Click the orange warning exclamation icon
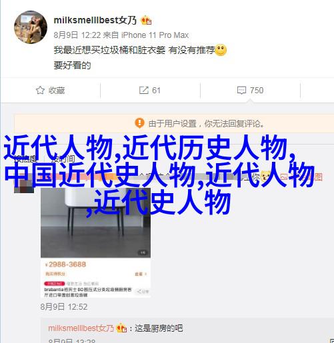This screenshot has width=334, height=343. 139,123
